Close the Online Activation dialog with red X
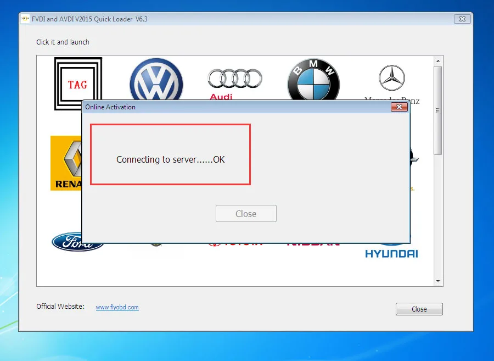494x361 pixels. point(399,107)
